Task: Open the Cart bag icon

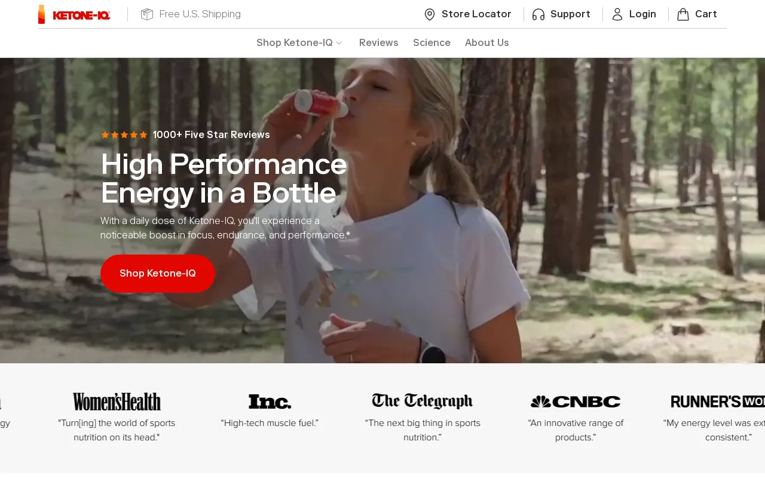Action: click(683, 14)
